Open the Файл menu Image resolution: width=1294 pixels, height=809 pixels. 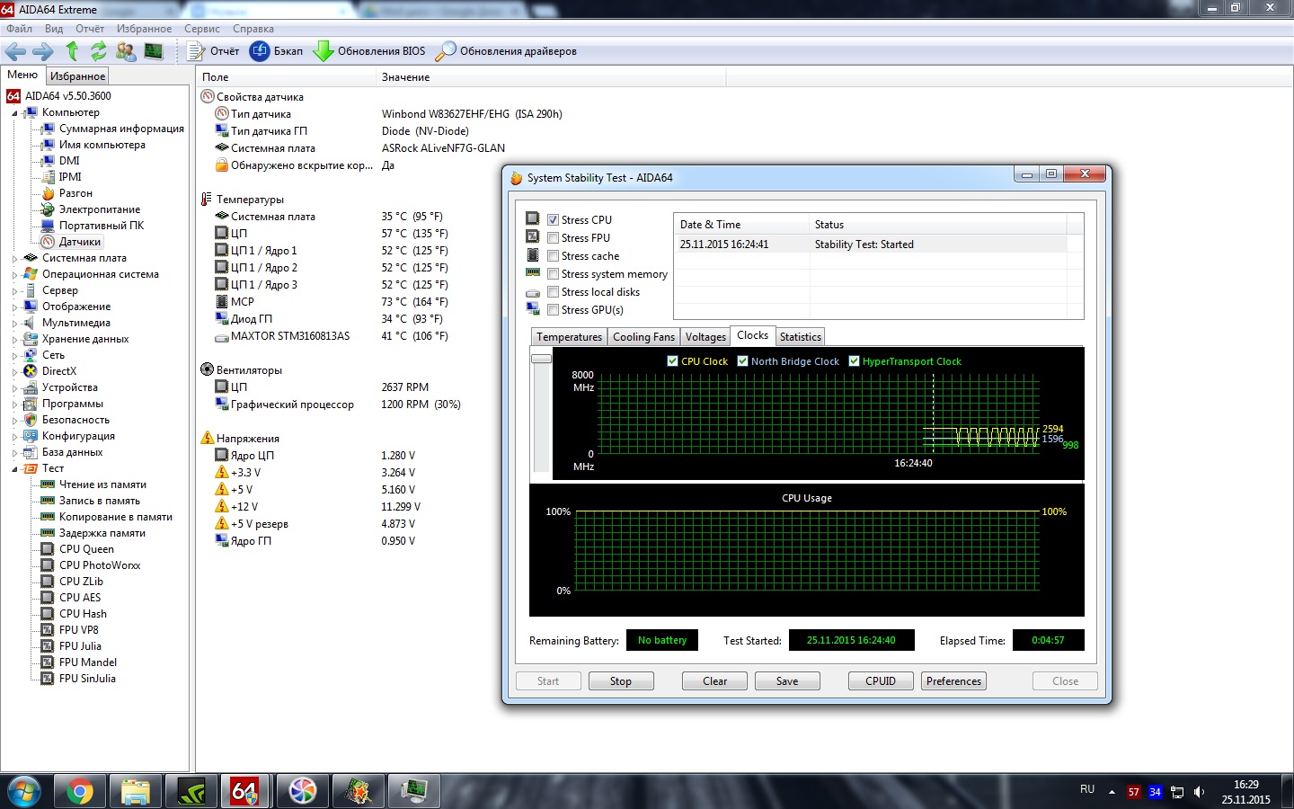point(19,29)
